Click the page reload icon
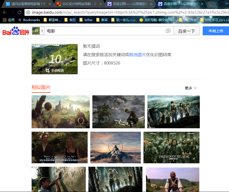The image size is (229, 192). [19, 12]
